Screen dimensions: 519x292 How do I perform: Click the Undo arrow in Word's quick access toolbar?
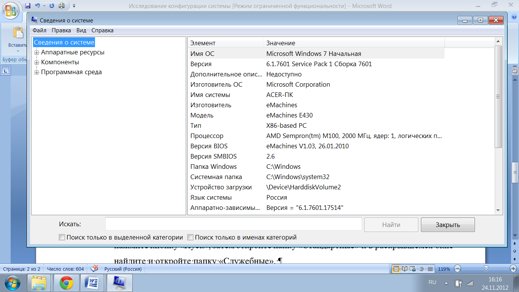[x=37, y=6]
